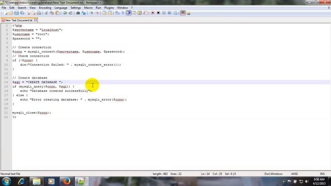Click the '// Create connection' comment
This screenshot has width=331, height=186.
[x=32, y=47]
